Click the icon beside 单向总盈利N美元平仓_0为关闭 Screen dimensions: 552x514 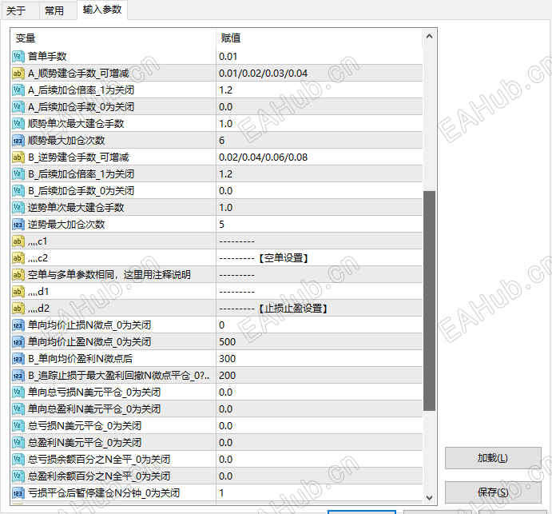coord(18,409)
